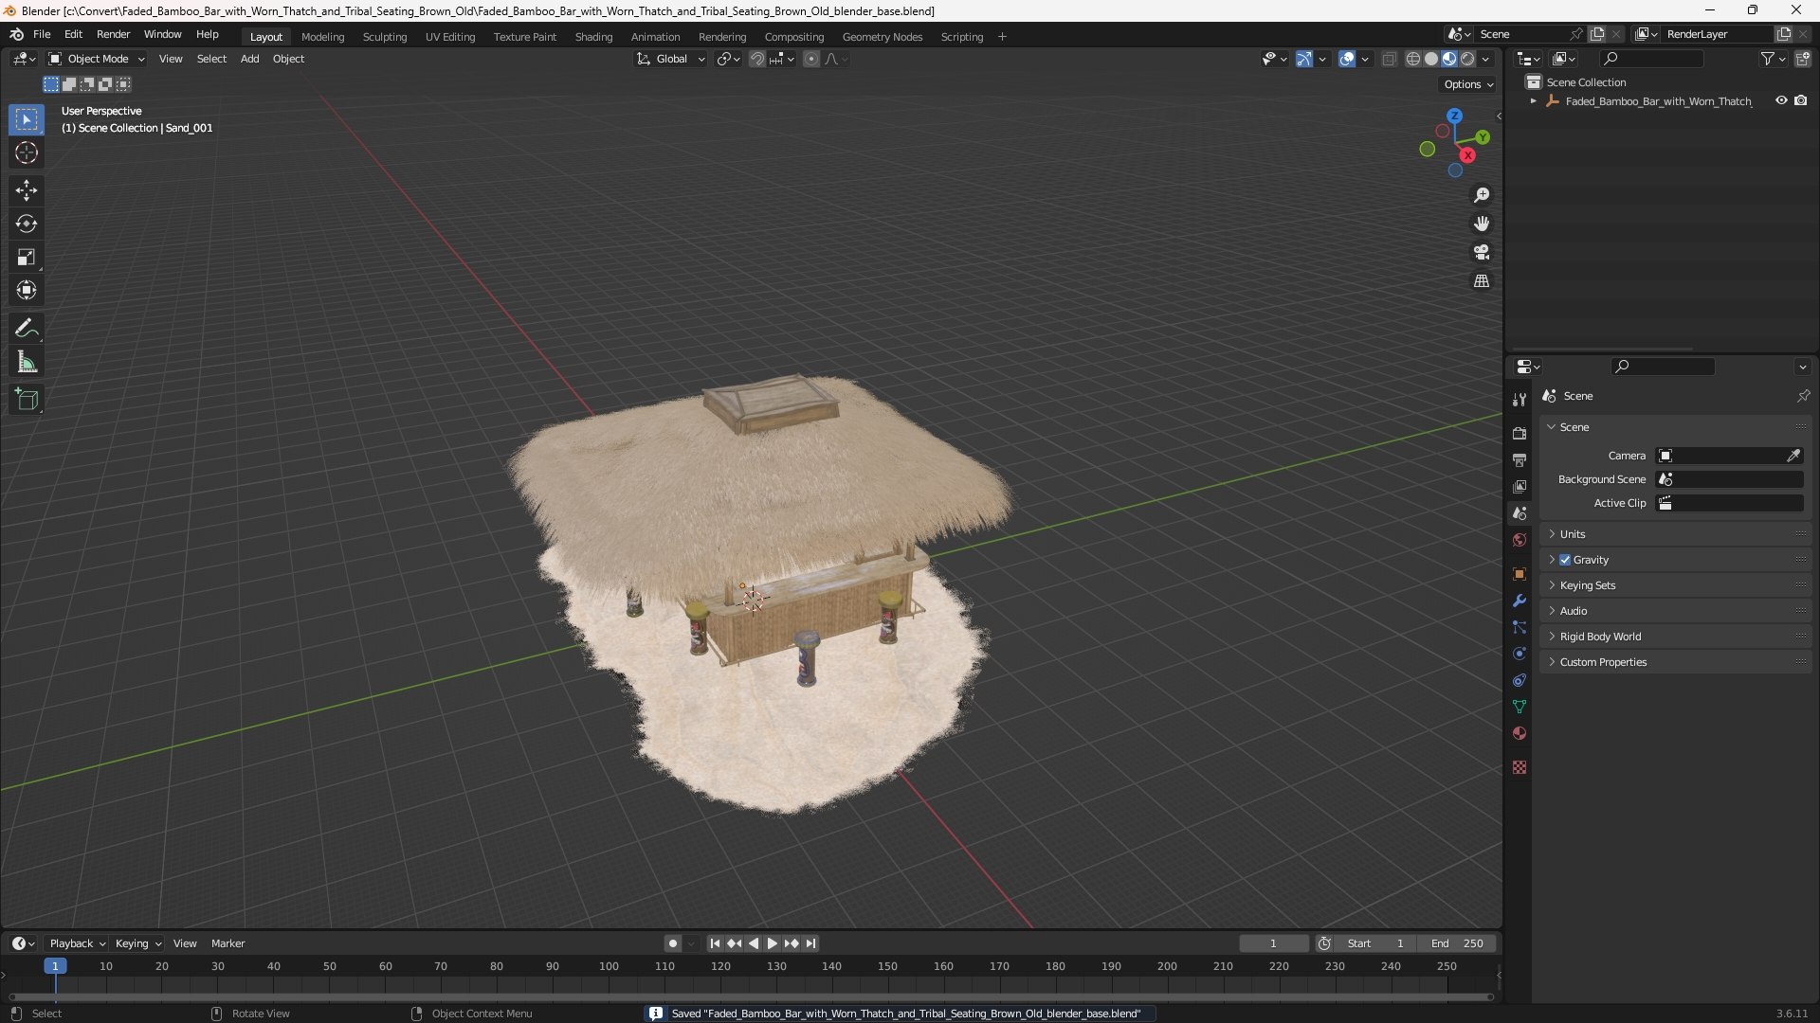Open Particles properties tab
Viewport: 1820px width, 1023px height.
(x=1520, y=627)
